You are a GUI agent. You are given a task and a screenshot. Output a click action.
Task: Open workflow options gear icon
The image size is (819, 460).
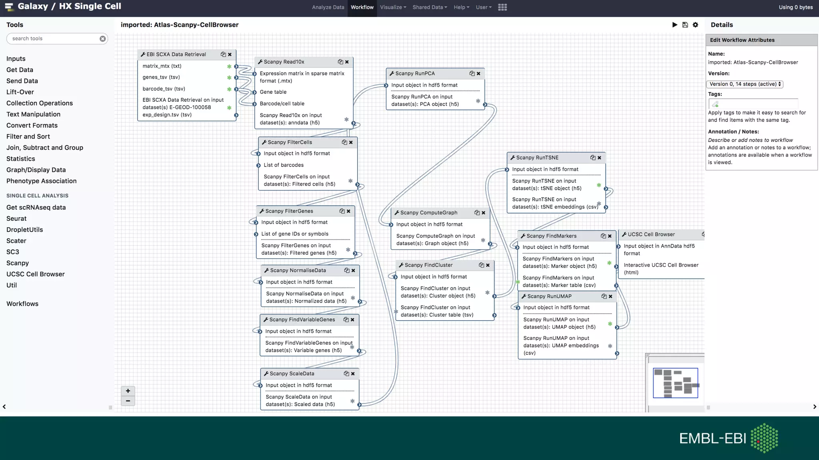(x=695, y=25)
